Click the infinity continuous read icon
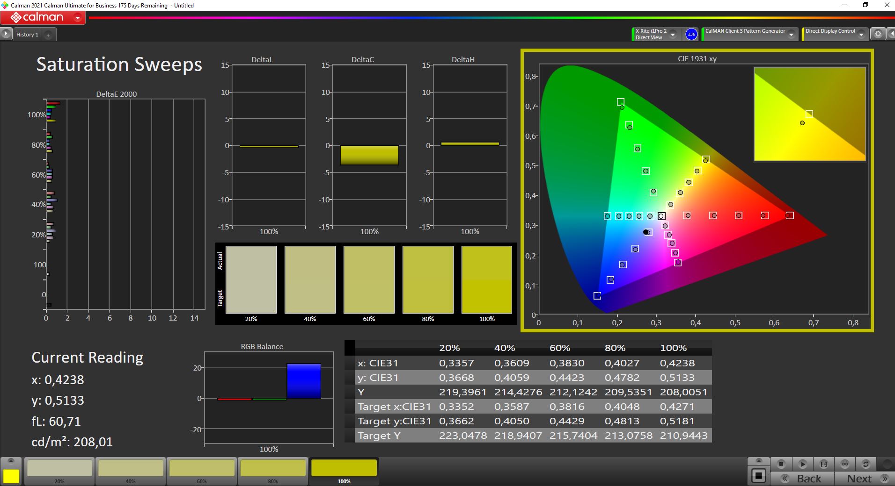Image resolution: width=895 pixels, height=486 pixels. click(x=845, y=464)
